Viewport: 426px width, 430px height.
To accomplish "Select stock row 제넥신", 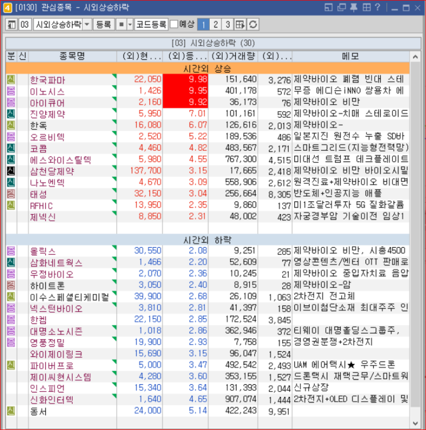I will point(208,216).
